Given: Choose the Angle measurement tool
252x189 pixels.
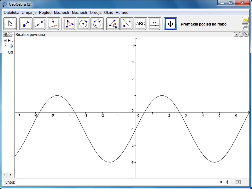Looking at the screenshot, I should coord(113,24).
